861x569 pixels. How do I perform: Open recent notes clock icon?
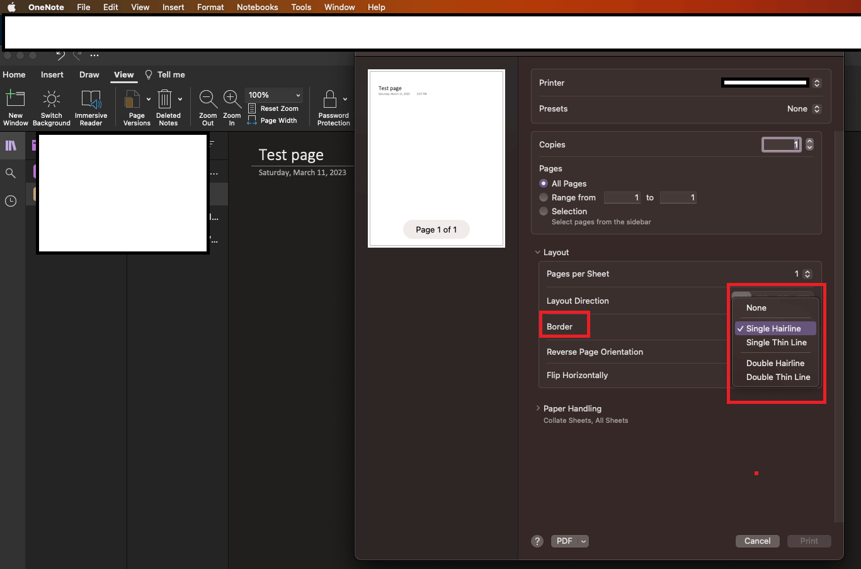click(11, 201)
